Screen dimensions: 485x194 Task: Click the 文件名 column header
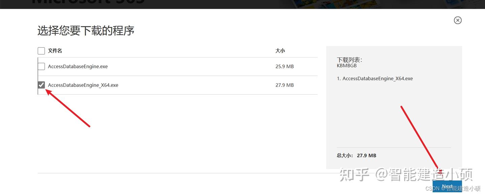click(55, 51)
